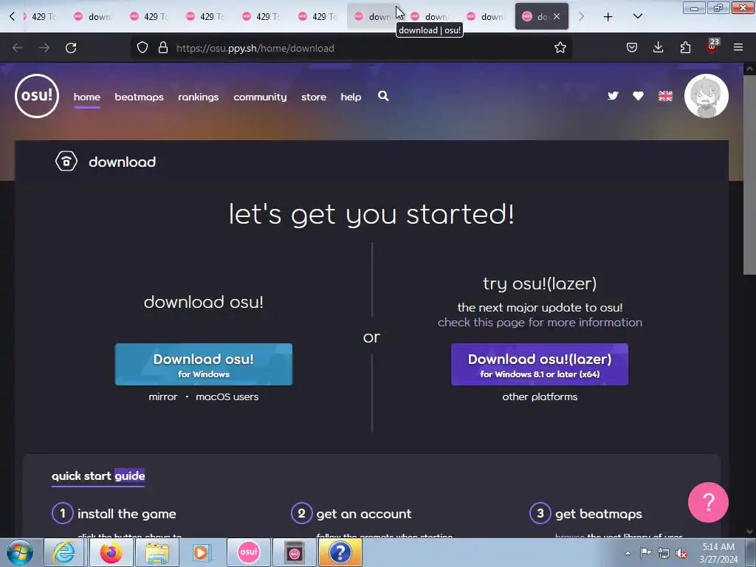Bookmark this page with the star icon

pos(560,48)
